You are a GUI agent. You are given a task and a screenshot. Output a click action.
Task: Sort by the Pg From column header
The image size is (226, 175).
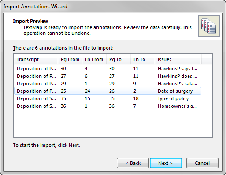70,59
